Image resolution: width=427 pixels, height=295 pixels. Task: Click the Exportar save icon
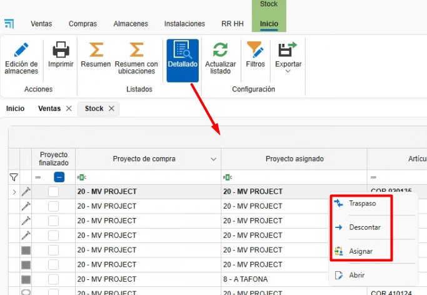coord(288,49)
